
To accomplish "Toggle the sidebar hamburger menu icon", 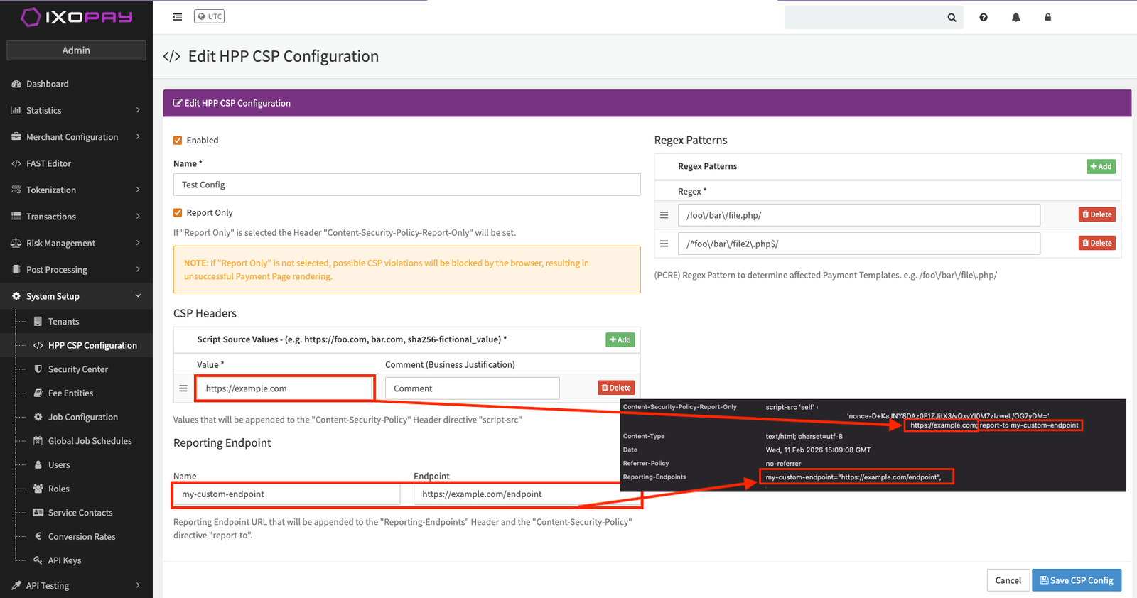I will click(x=178, y=17).
